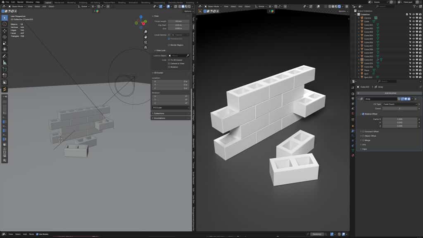Screen dimensions: 423x238
Task: Open the Modifiers wrench tab in Properties
Action: click(x=353, y=131)
